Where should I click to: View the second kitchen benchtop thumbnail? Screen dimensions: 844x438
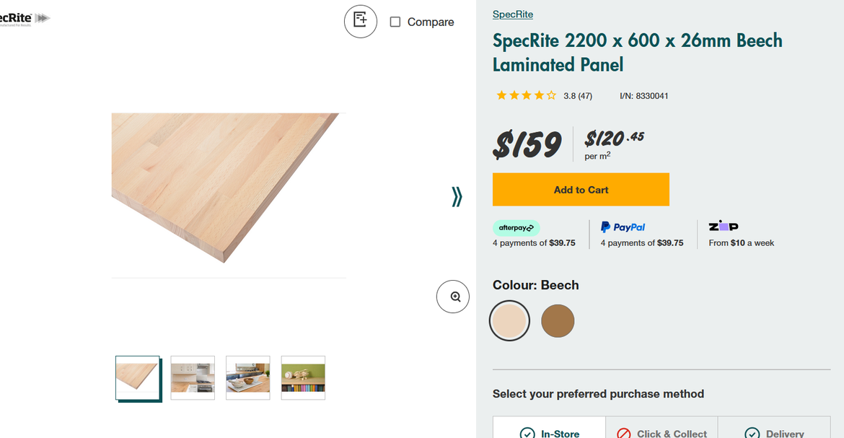click(x=193, y=377)
